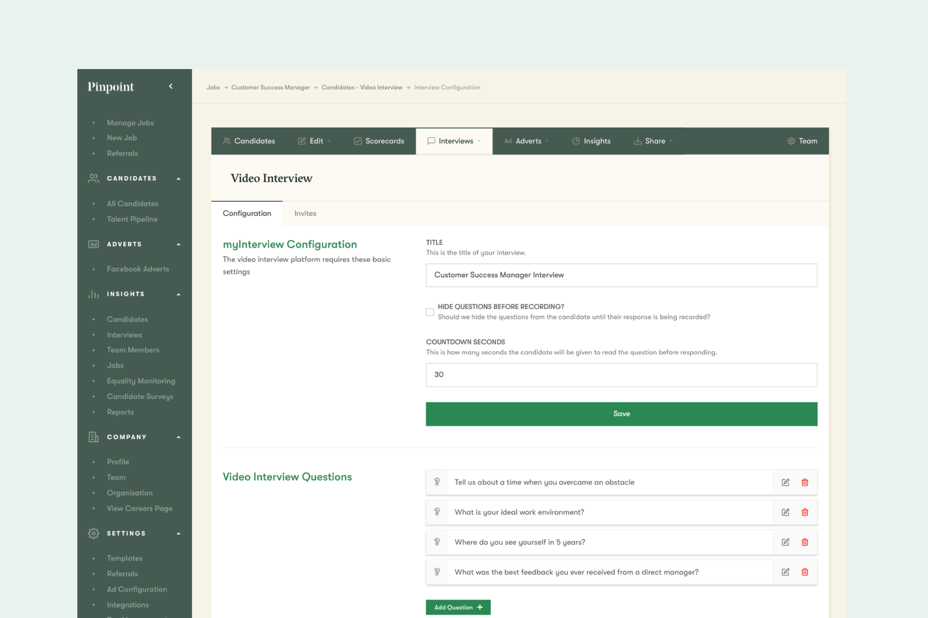Viewport: 928px width, 618px height.
Task: Collapse the Candidates section in the sidebar
Action: tap(179, 178)
